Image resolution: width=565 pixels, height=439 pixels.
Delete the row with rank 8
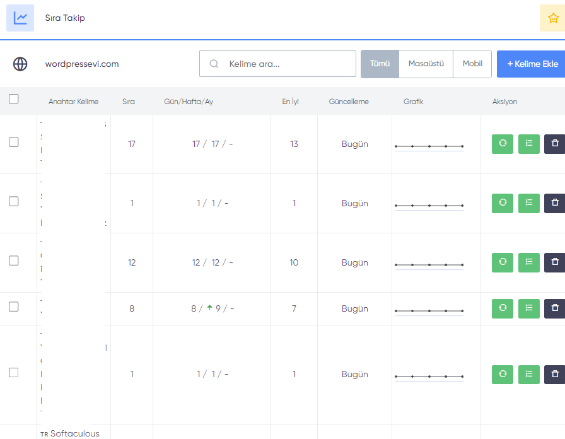[554, 308]
